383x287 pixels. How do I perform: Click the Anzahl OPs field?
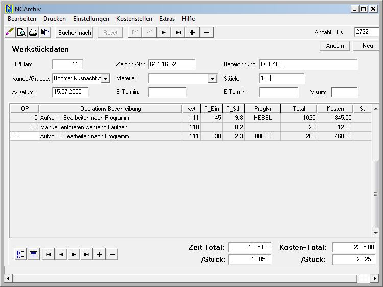pyautogui.click(x=367, y=32)
